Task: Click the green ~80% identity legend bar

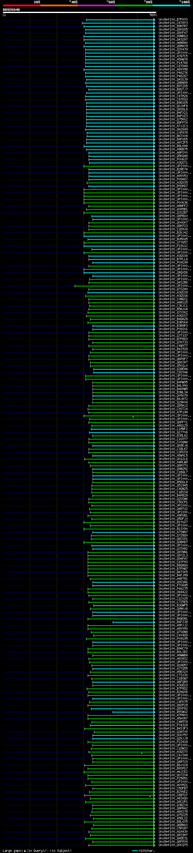Action: coord(134,6)
